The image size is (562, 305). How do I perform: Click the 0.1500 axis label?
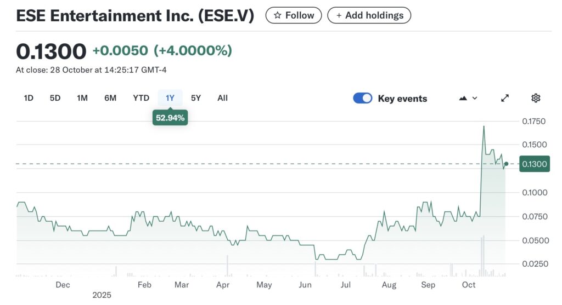(534, 145)
